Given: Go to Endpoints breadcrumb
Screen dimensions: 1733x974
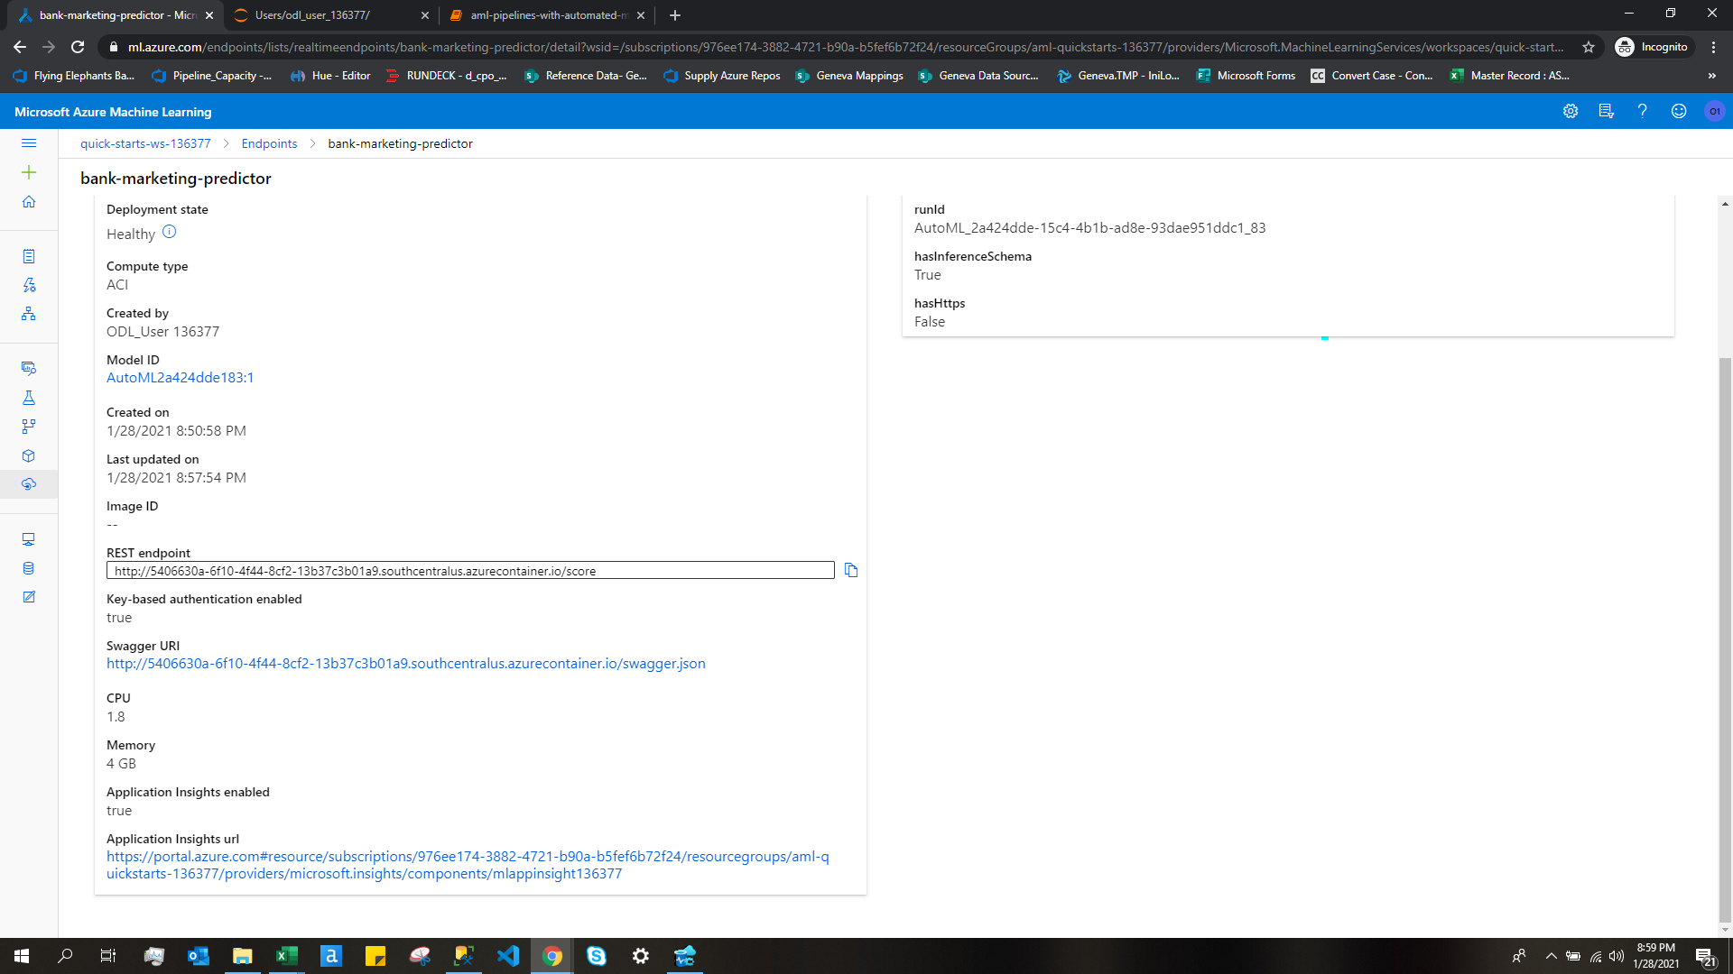Looking at the screenshot, I should pyautogui.click(x=269, y=144).
